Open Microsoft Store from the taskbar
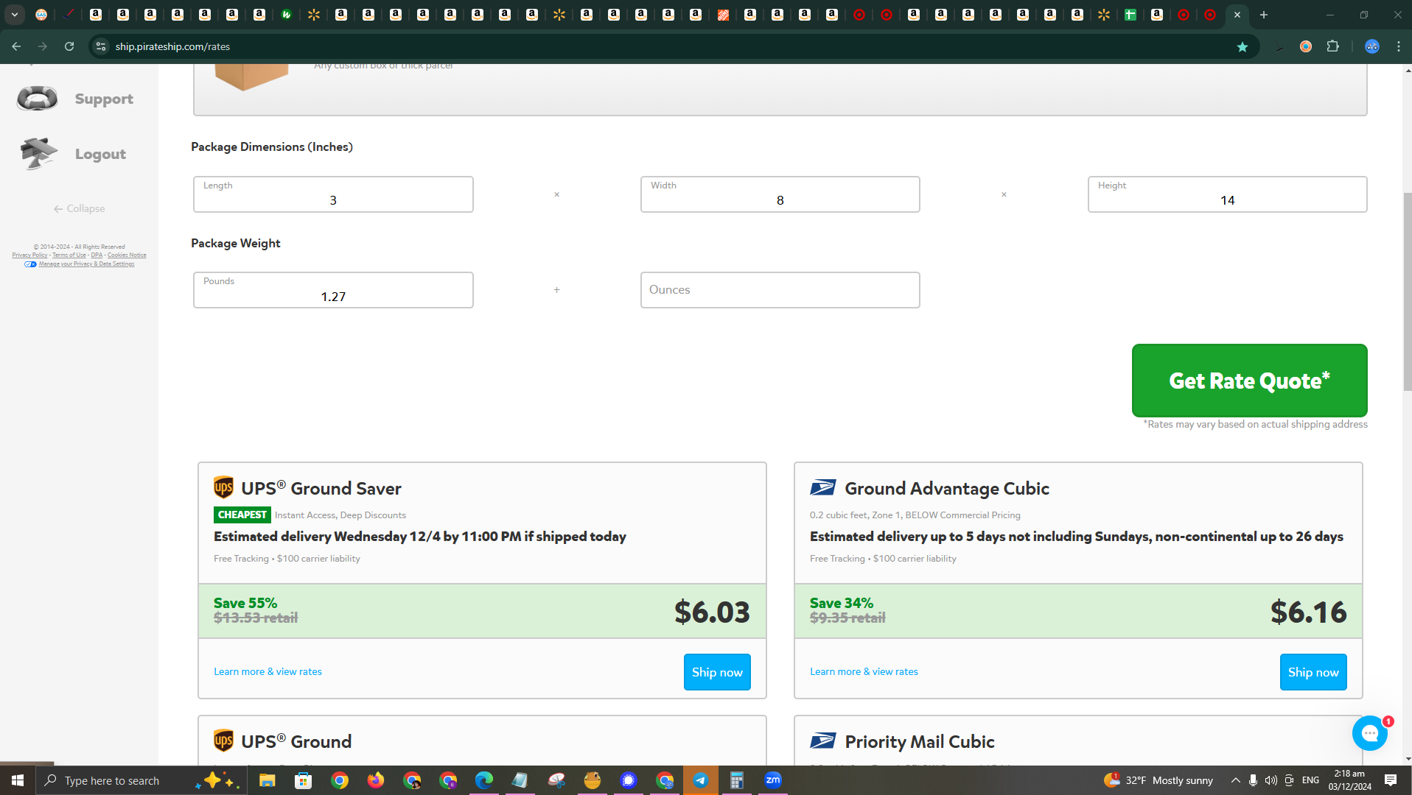The height and width of the screenshot is (795, 1412). (303, 780)
